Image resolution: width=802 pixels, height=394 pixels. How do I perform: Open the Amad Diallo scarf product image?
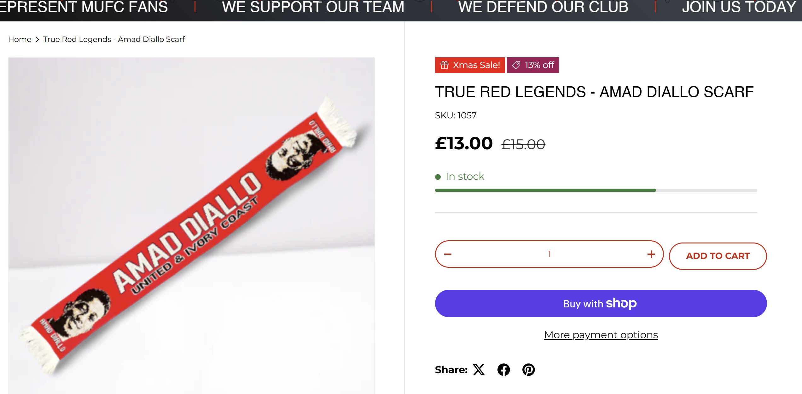tap(191, 225)
